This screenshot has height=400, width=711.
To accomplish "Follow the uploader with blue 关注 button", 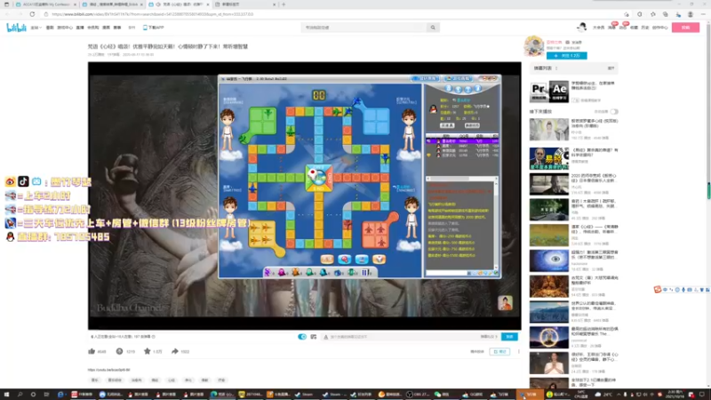I will pos(566,56).
